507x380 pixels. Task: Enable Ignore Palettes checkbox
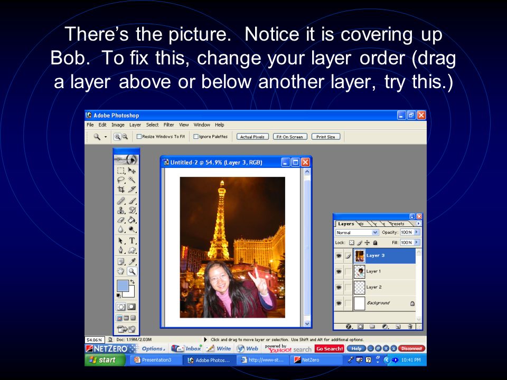click(x=195, y=136)
